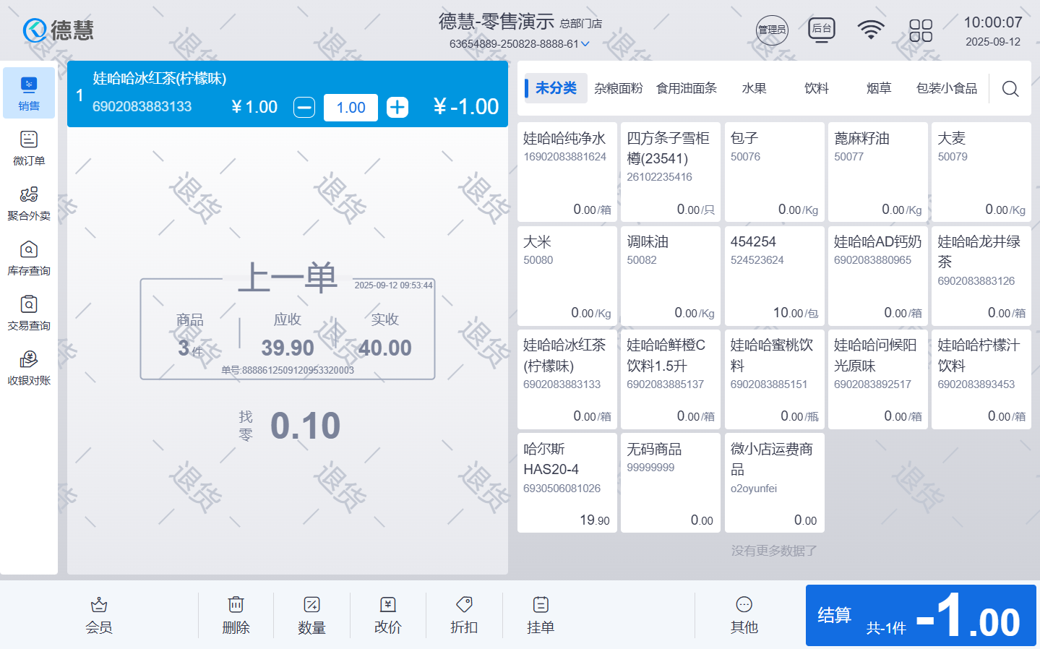Viewport: 1040px width, 649px height.
Task: Add 大麦 50079 product card
Action: [x=981, y=172]
